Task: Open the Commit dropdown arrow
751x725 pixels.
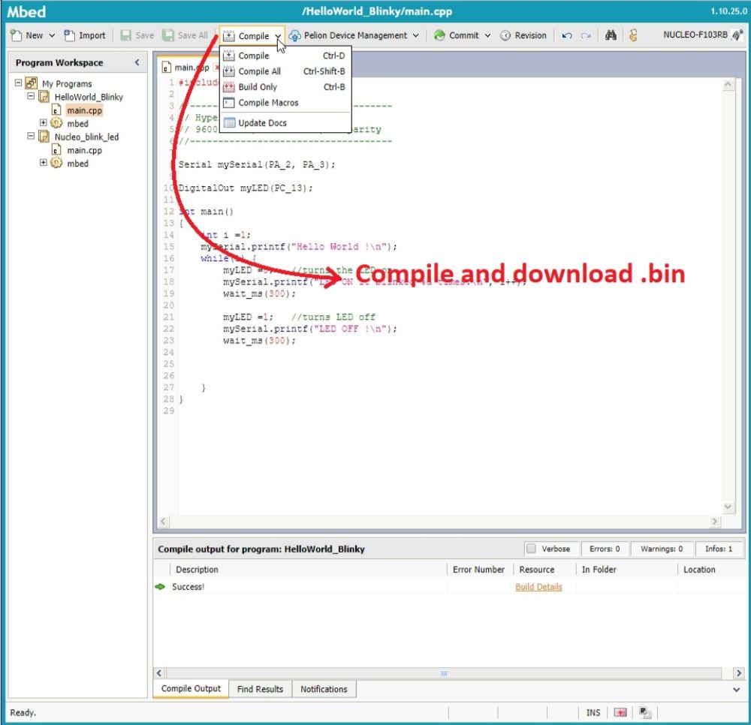Action: [487, 35]
